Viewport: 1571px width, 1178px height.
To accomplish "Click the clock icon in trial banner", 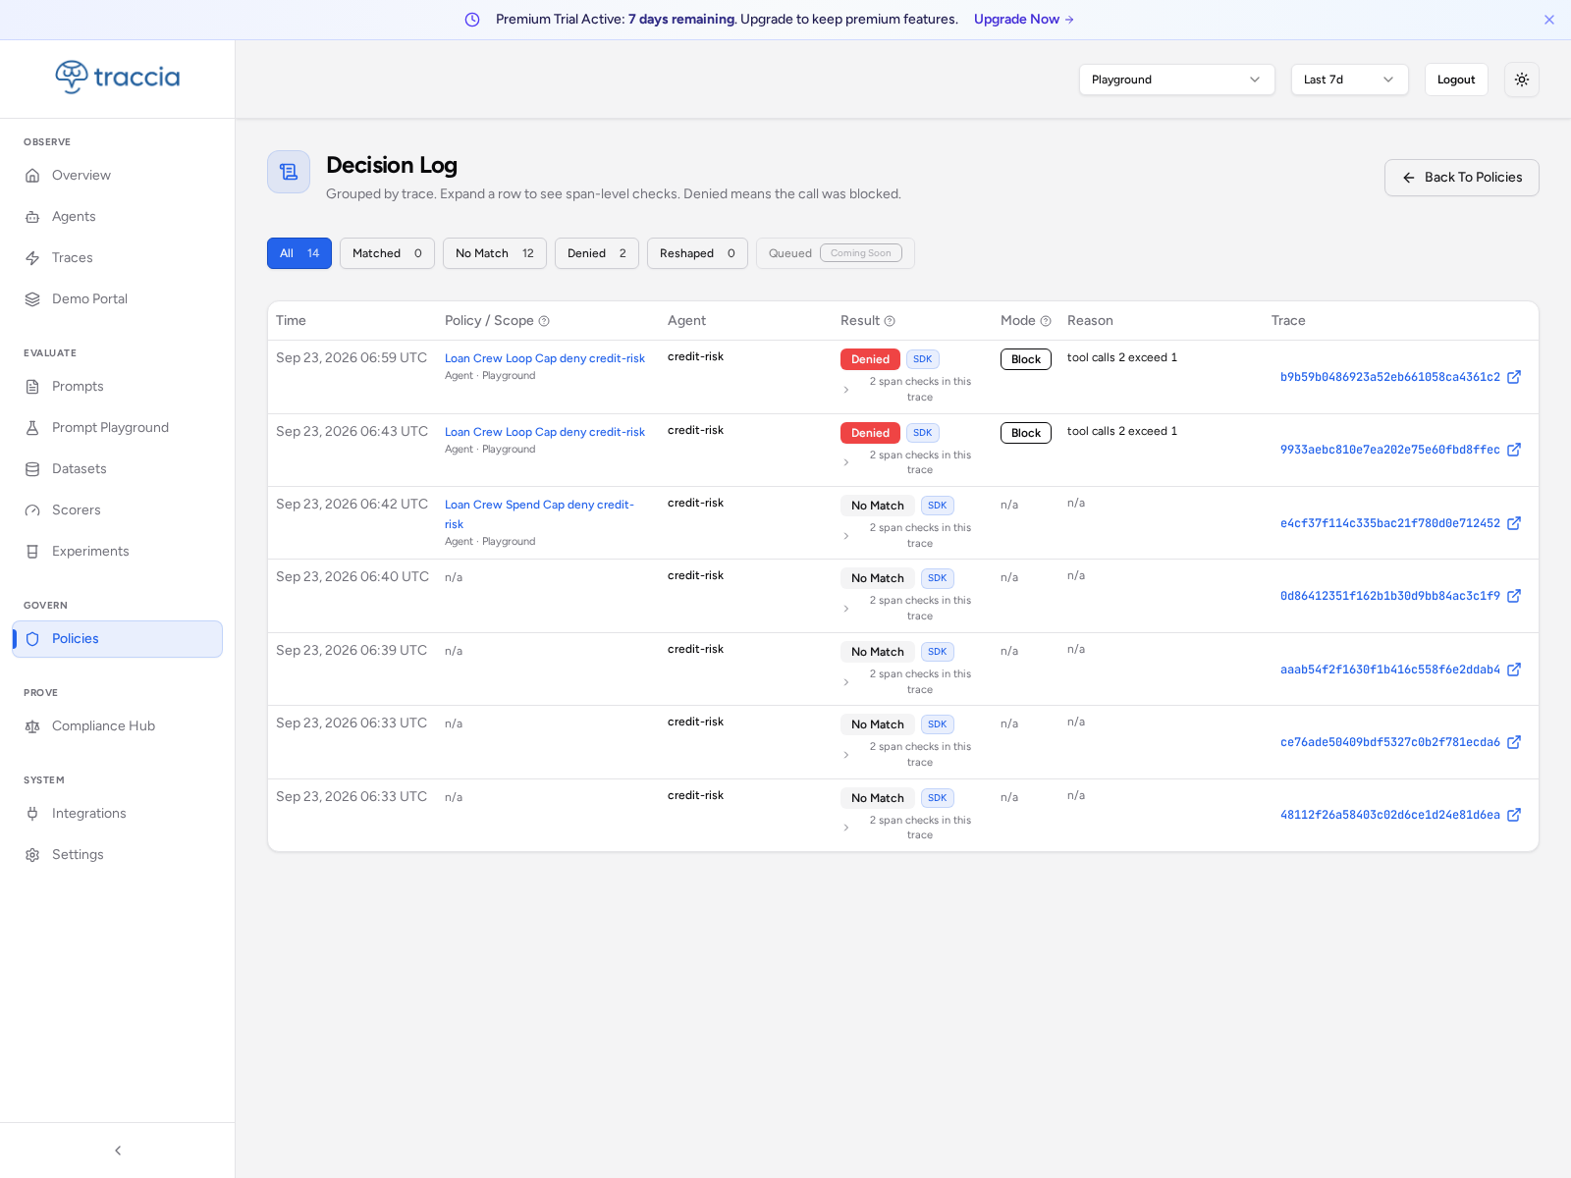I will [472, 20].
